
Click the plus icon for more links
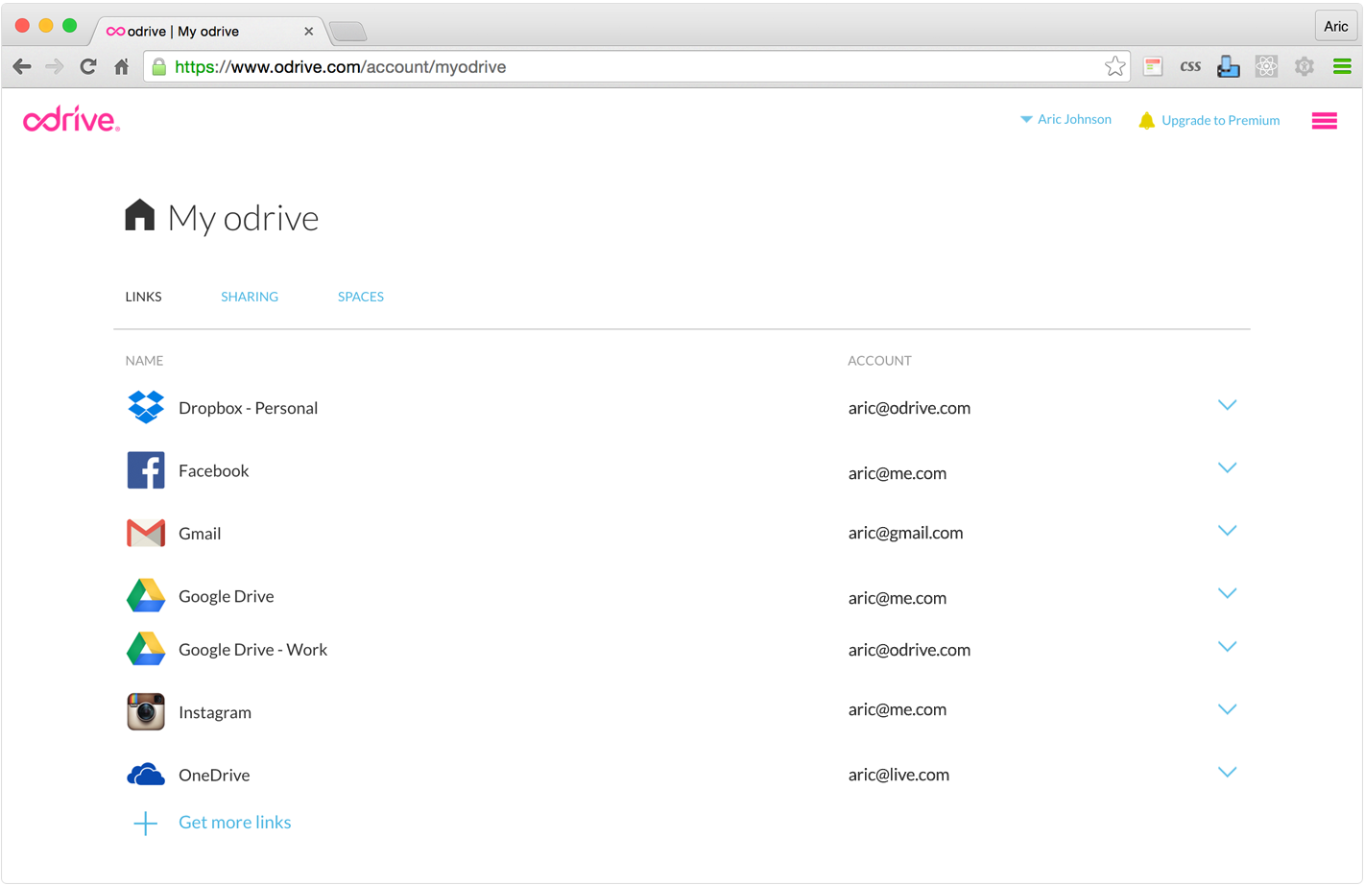(x=145, y=824)
